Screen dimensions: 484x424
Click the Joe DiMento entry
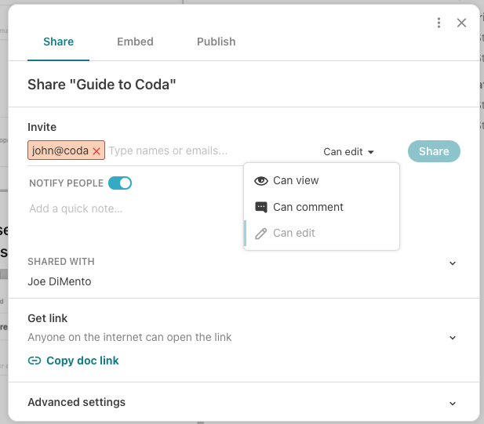(x=60, y=281)
